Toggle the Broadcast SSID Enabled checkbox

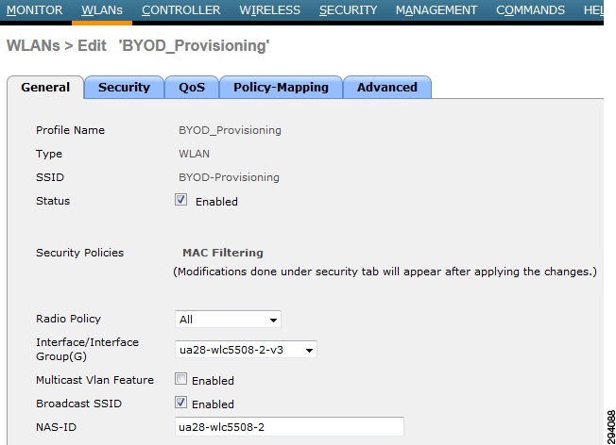180,403
